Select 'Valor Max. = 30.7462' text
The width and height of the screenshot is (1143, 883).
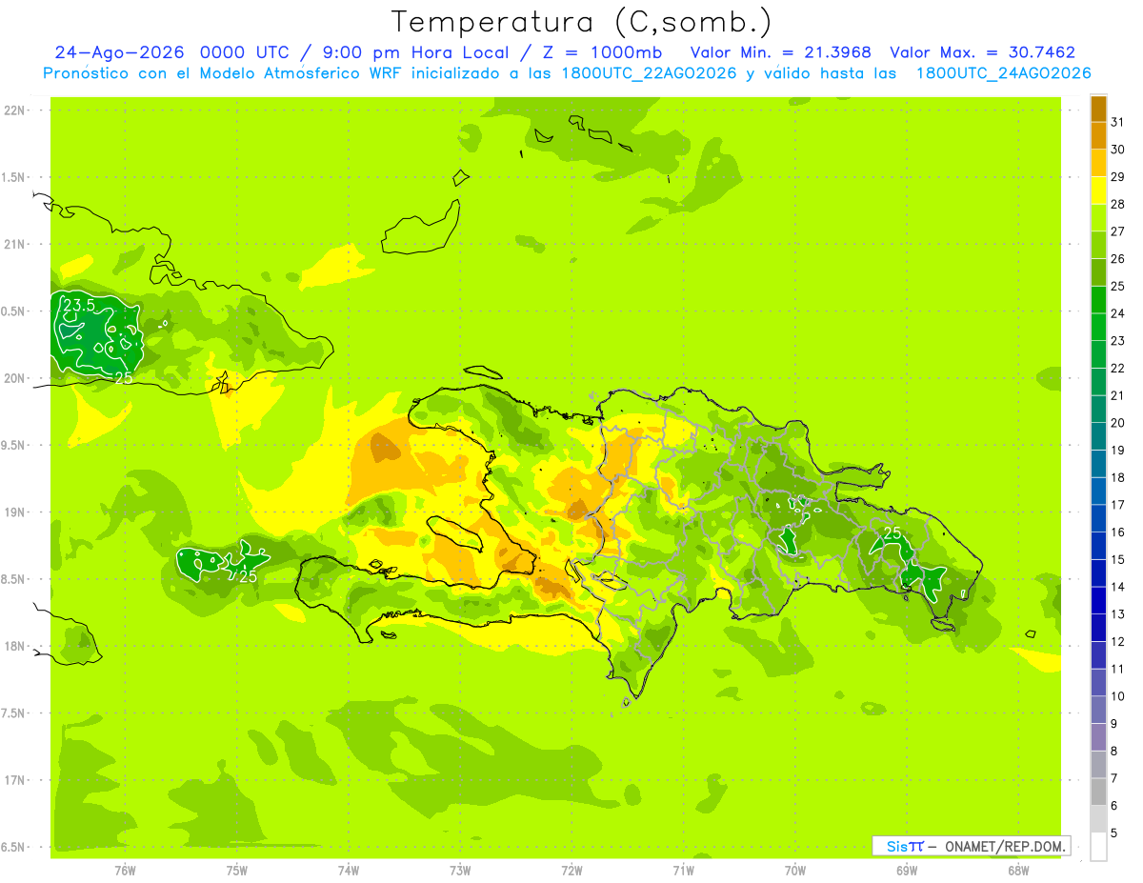pos(982,52)
